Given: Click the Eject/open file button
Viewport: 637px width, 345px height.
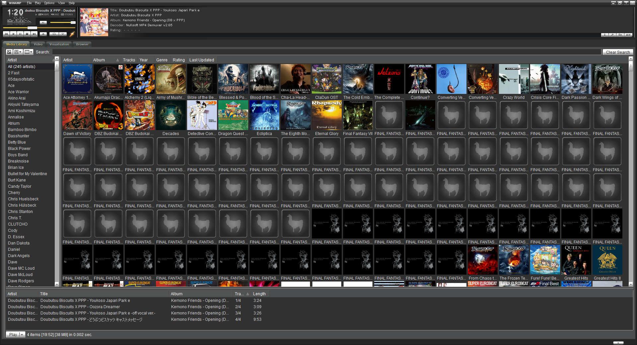Looking at the screenshot, I should 43,34.
